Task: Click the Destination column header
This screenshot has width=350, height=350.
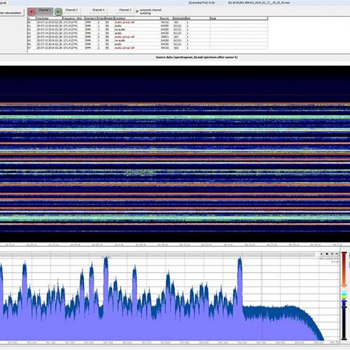Action: [180, 18]
